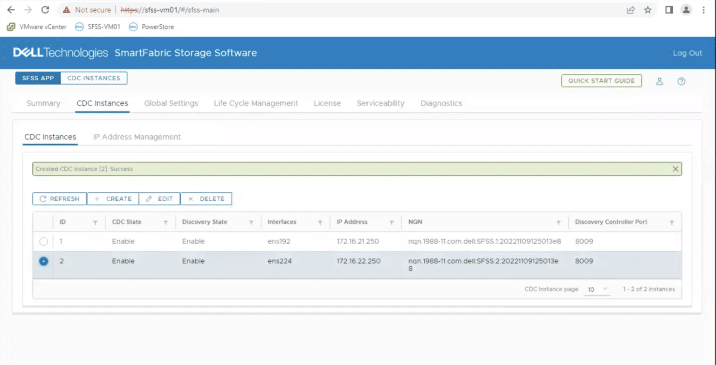Click the CDC State column header

point(127,222)
